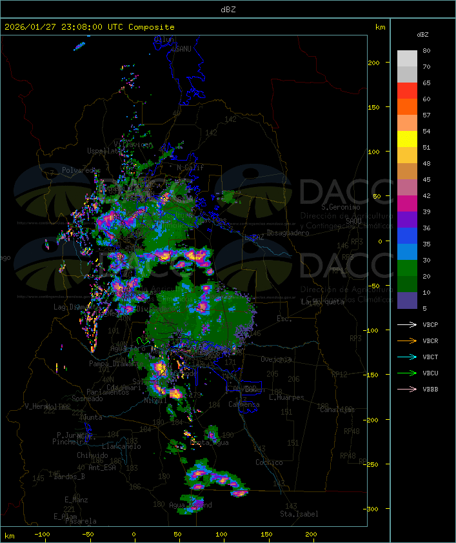456x543 pixels.
Task: Select the pink VBBB arrow icon
Action: (407, 389)
